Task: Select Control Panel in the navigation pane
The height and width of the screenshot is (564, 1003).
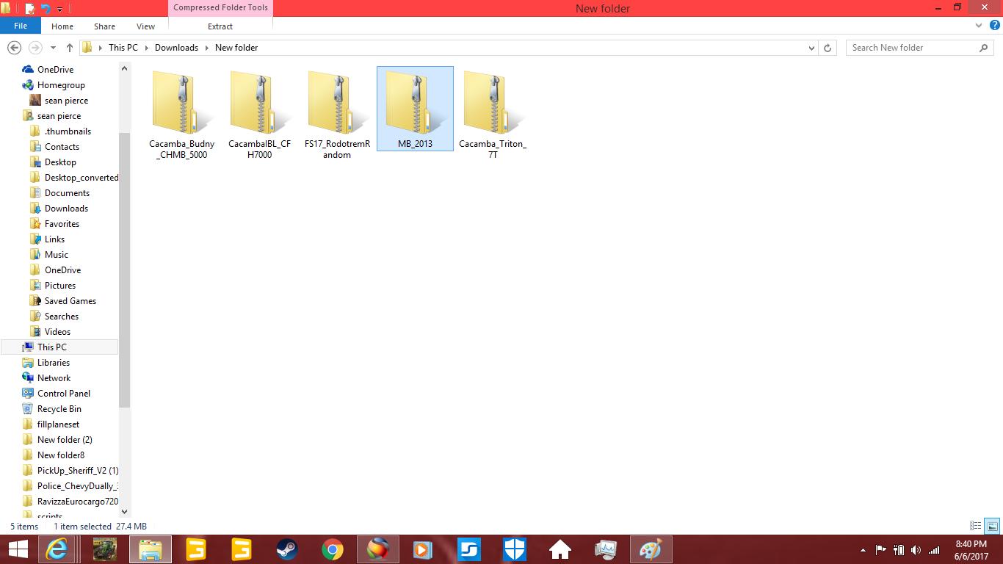Action: tap(63, 394)
